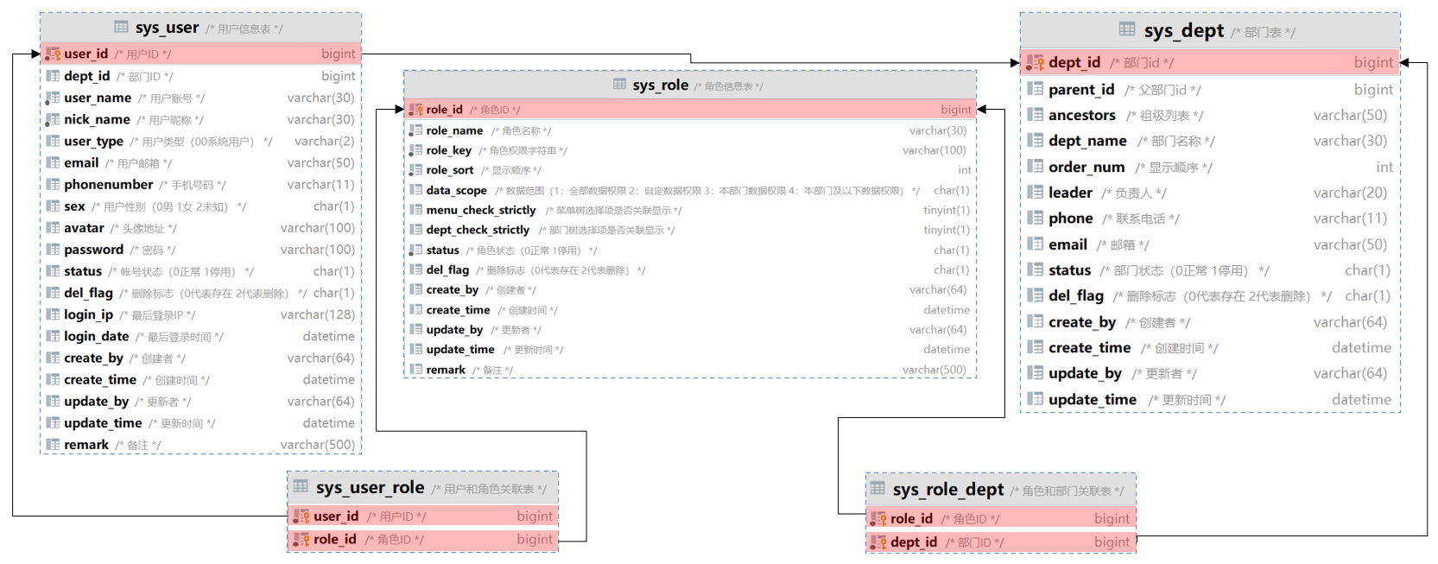Click the column icon beside ancestors field
This screenshot has width=1438, height=564.
1035,115
